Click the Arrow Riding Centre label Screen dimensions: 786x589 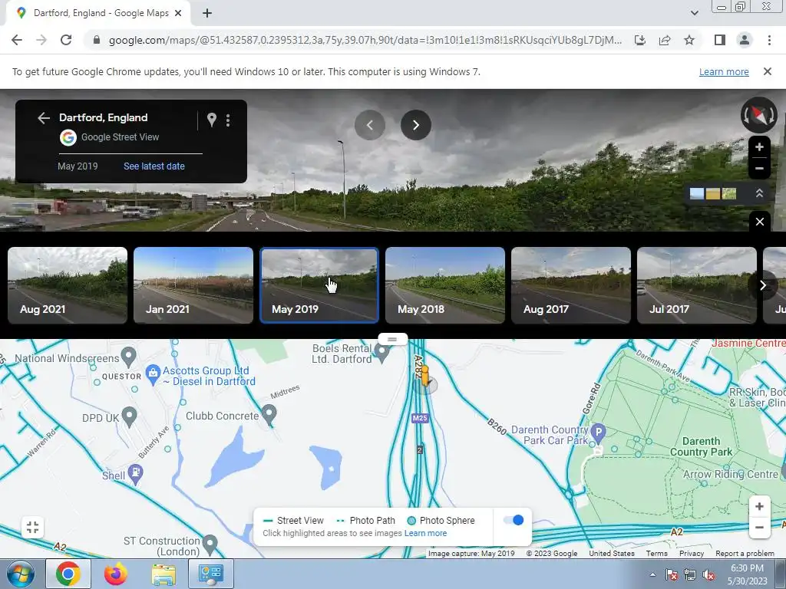[x=731, y=474]
